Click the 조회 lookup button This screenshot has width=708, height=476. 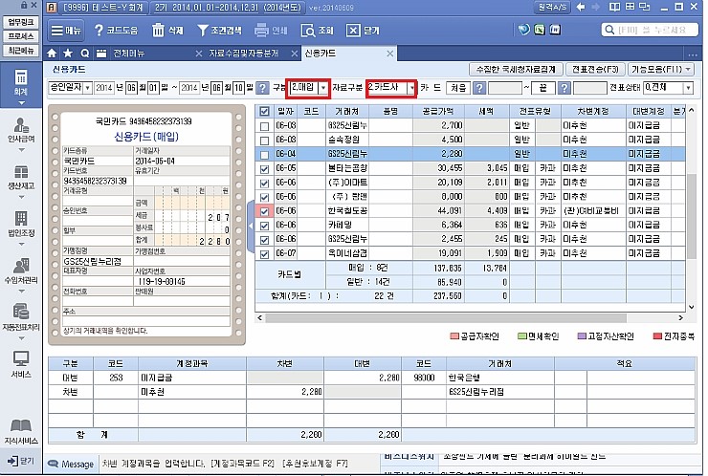pyautogui.click(x=317, y=31)
